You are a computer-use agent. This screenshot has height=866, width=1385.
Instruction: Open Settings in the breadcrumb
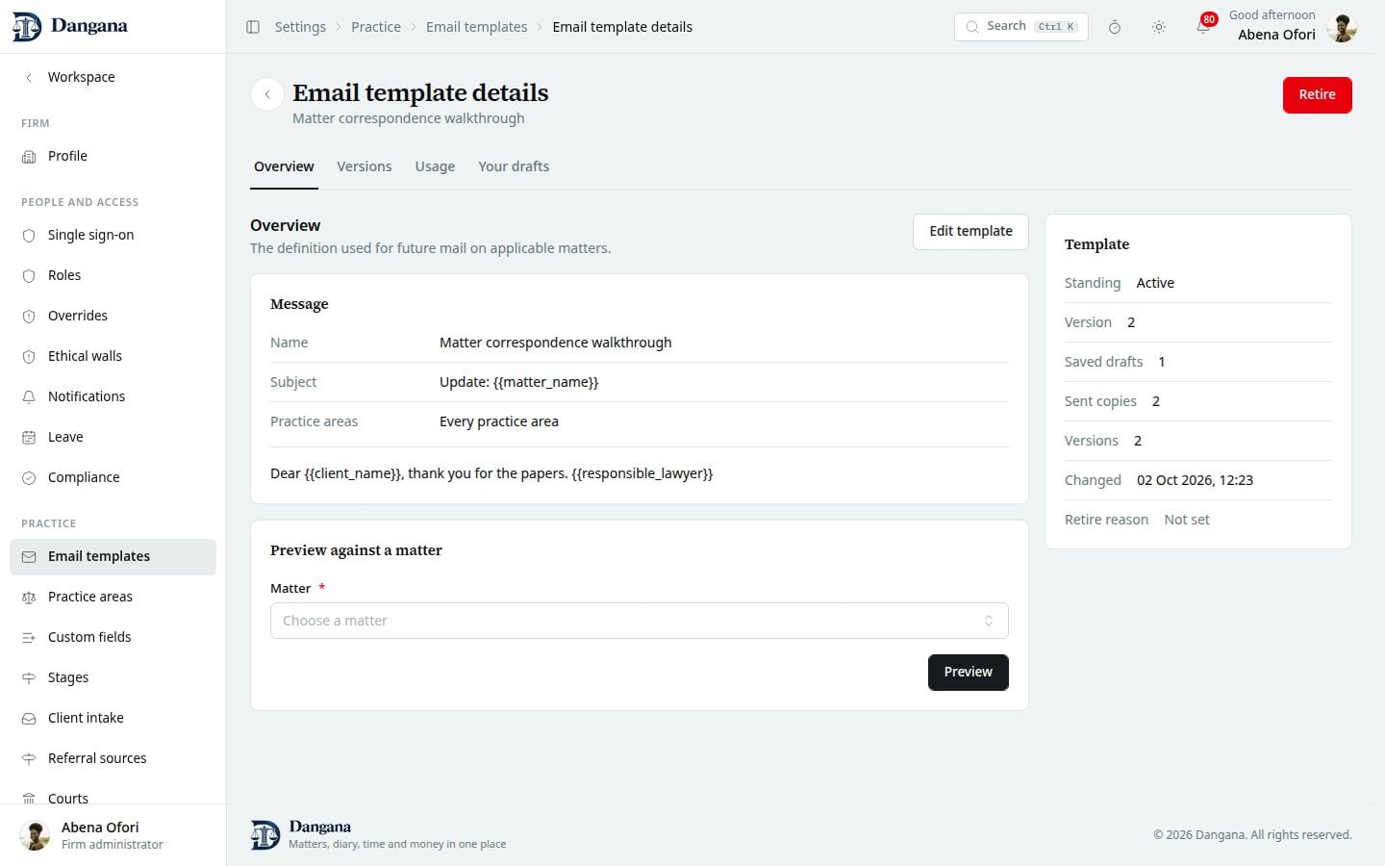coord(300,27)
